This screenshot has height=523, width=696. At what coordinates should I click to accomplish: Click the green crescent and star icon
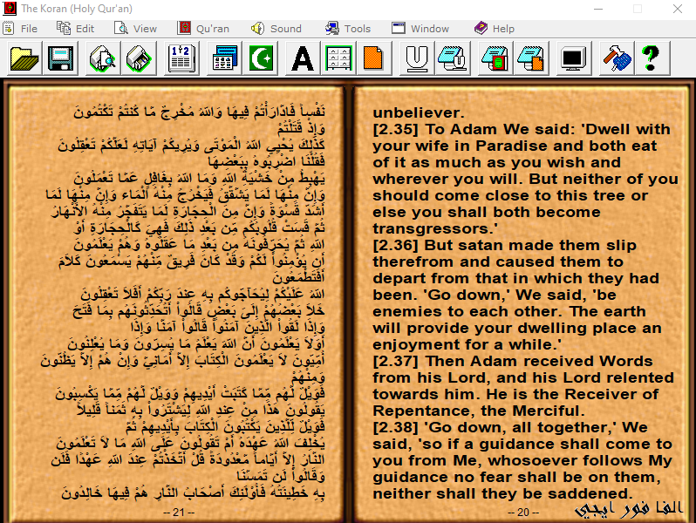pyautogui.click(x=261, y=58)
